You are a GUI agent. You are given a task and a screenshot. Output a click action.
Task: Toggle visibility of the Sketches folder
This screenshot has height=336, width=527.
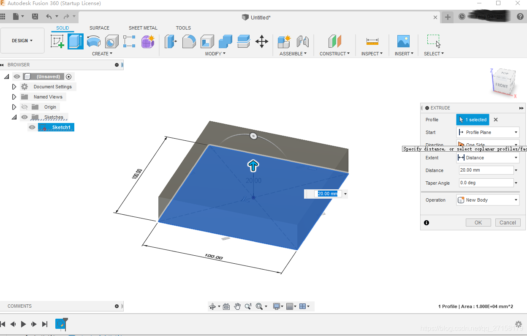[24, 117]
